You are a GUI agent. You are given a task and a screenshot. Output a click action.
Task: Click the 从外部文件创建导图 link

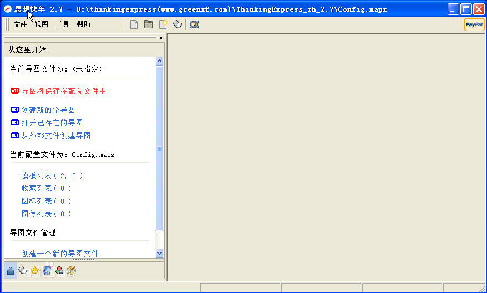tap(56, 135)
